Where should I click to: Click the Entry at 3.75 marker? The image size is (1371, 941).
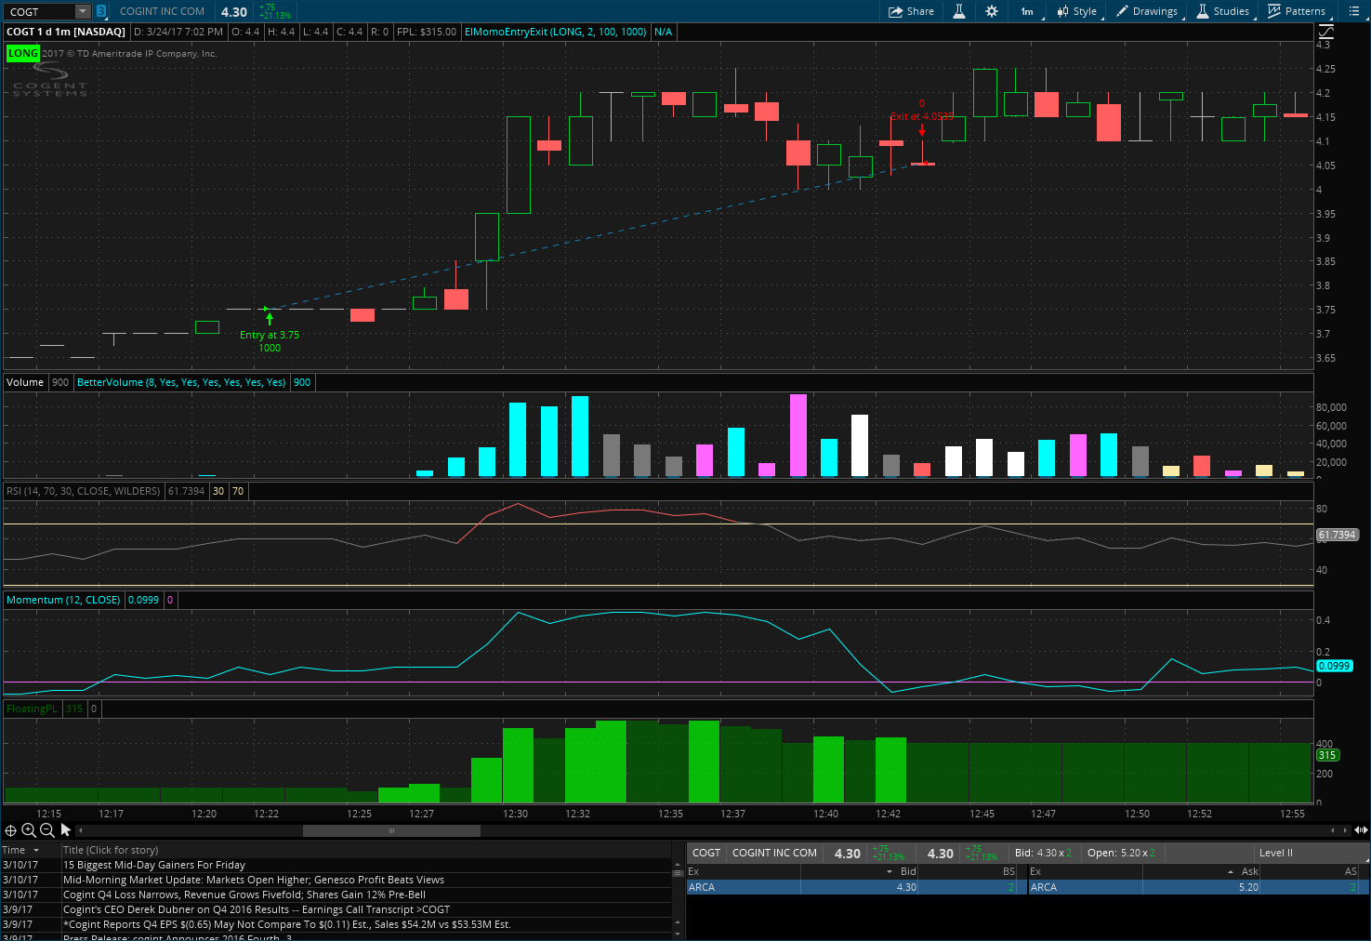270,335
